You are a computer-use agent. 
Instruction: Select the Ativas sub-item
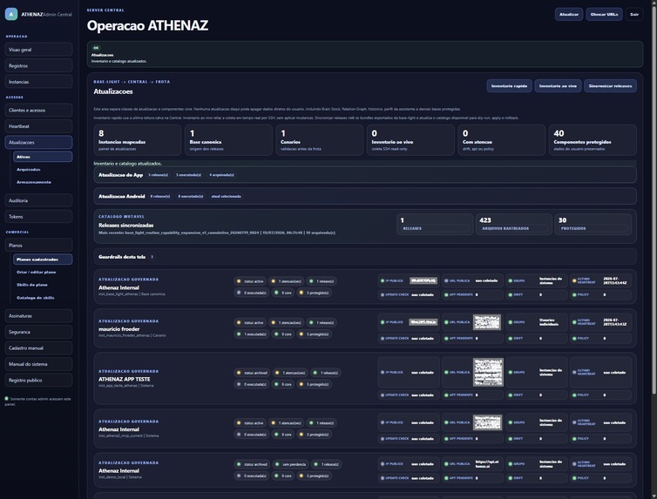[43, 157]
